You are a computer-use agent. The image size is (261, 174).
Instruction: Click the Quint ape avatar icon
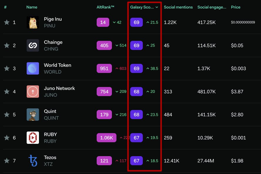pos(33,115)
